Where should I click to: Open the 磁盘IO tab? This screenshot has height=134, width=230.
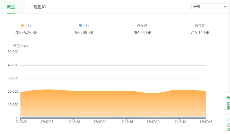click(40, 7)
